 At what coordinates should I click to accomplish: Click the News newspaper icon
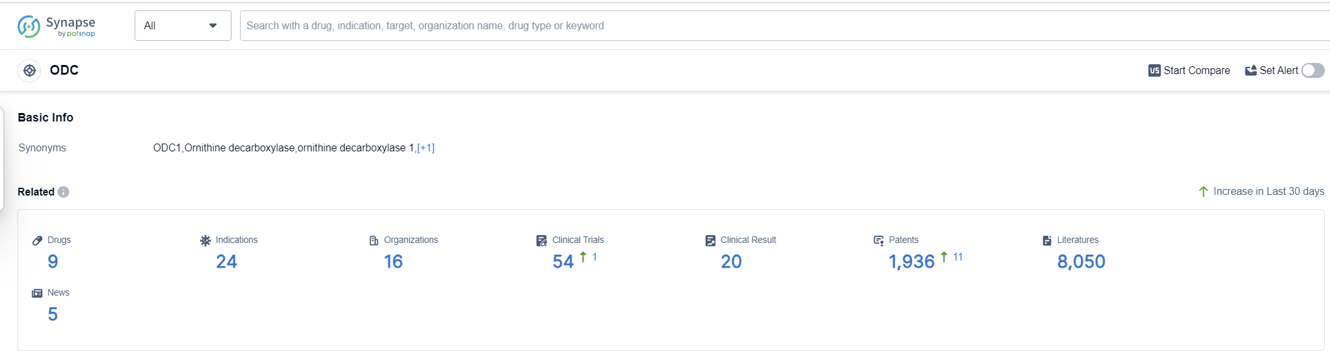pyautogui.click(x=37, y=293)
